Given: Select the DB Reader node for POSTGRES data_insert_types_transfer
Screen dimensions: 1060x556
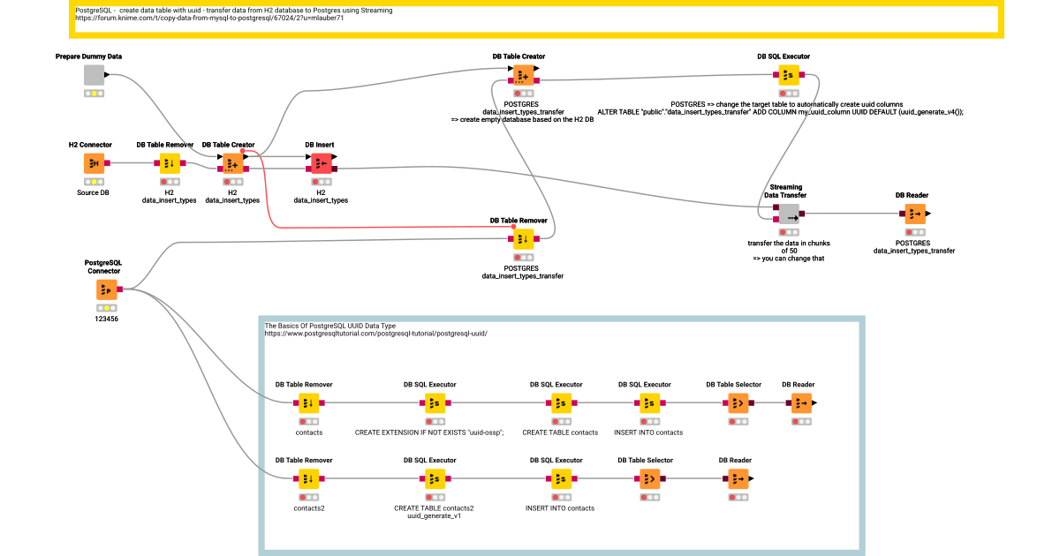Looking at the screenshot, I should 915,214.
